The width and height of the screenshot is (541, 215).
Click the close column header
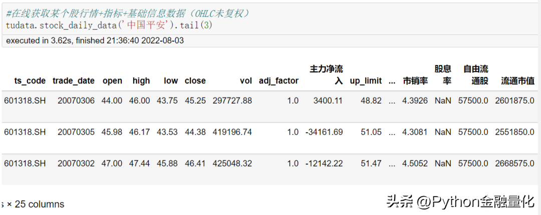(x=195, y=80)
